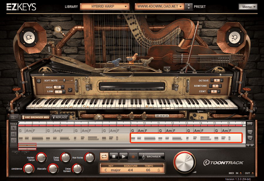Open the Low value dropdown arrow
The height and width of the screenshot is (181, 264).
(x=64, y=92)
